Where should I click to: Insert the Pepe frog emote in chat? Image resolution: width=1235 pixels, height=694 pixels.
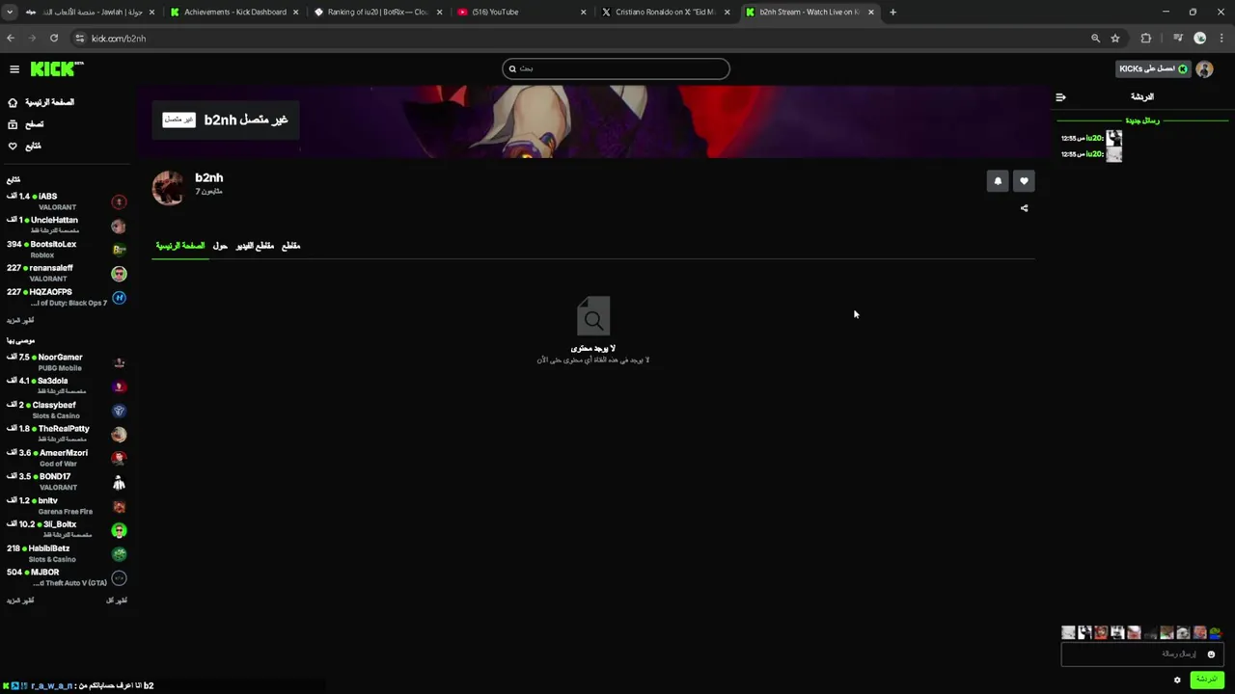(1215, 633)
